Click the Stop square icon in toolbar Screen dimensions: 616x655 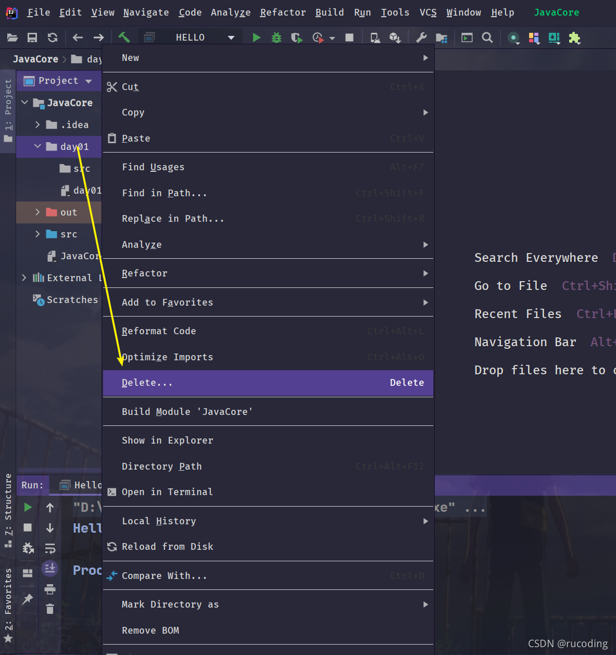click(349, 37)
